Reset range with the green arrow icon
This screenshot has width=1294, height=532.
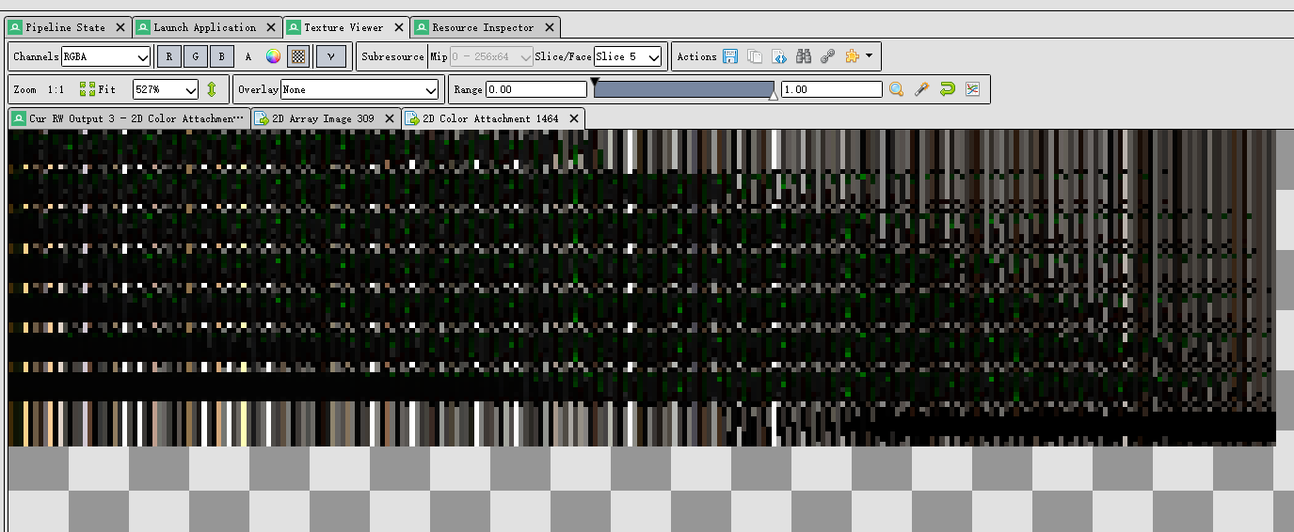(947, 89)
